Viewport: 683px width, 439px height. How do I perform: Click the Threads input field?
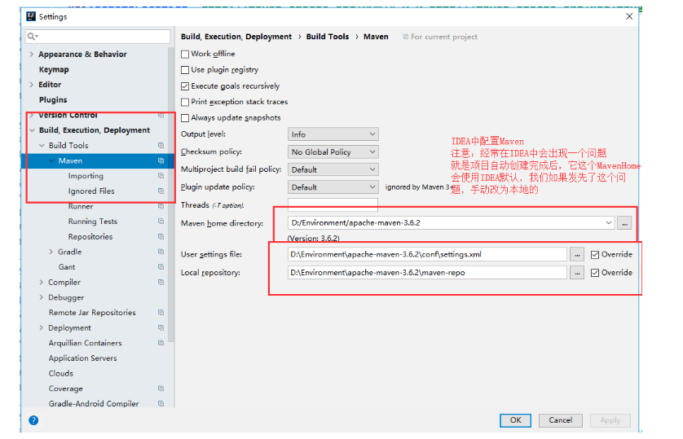[333, 205]
